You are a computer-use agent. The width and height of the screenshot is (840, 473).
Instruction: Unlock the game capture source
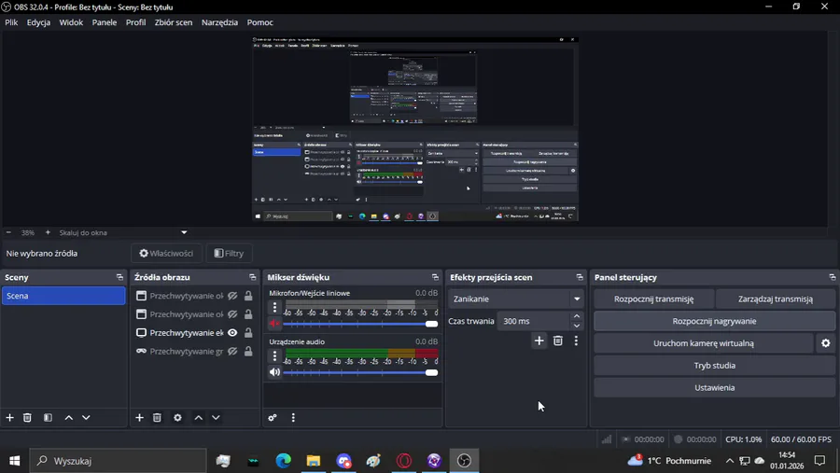(248, 352)
